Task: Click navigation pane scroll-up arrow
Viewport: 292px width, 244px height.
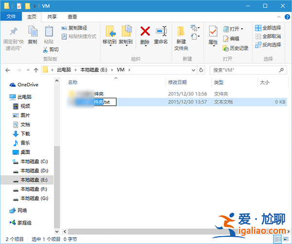Action: coord(57,81)
